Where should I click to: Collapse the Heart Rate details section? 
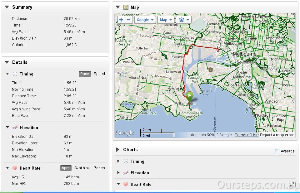pyautogui.click(x=7, y=168)
